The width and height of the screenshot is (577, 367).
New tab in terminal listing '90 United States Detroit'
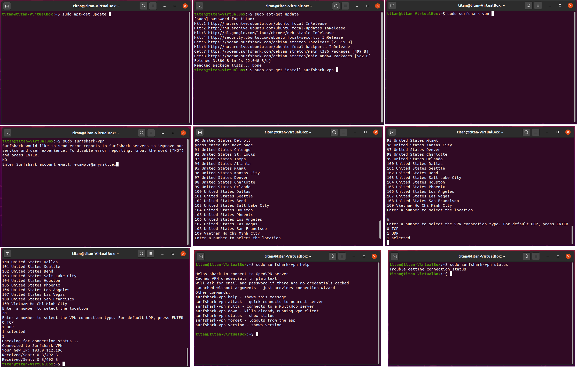200,132
